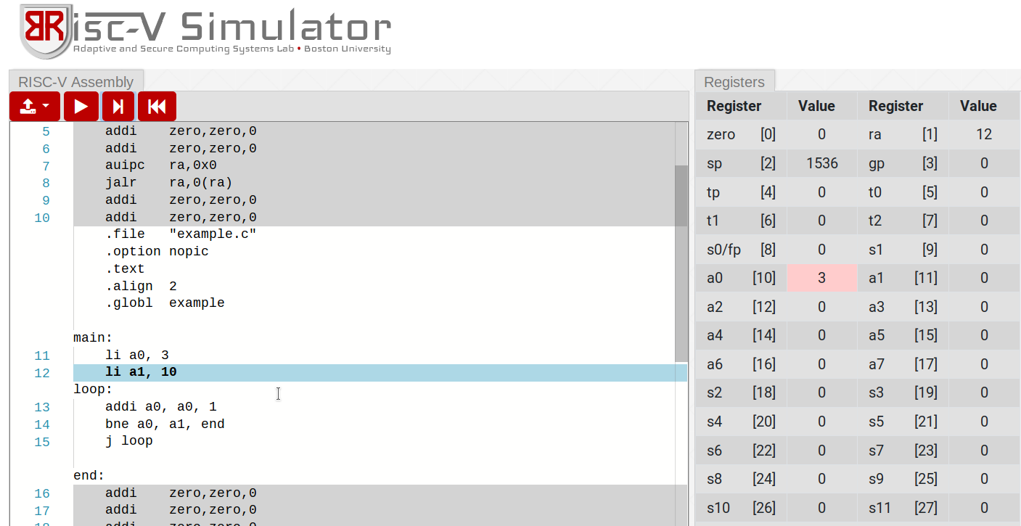Click the ra register value 12

click(983, 134)
